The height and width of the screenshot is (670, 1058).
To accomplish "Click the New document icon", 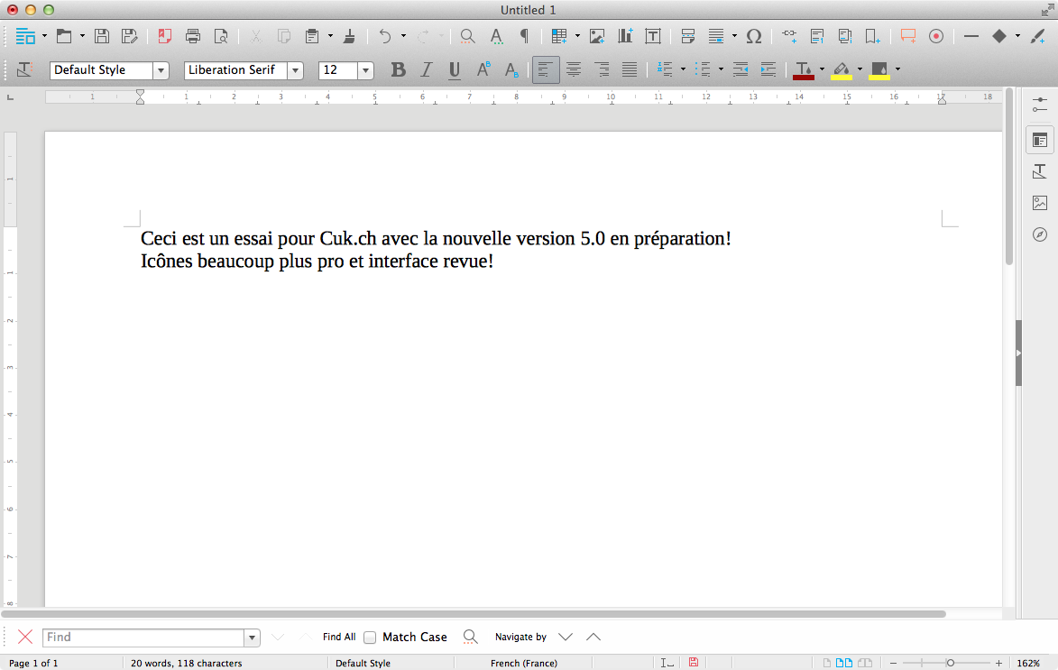I will pyautogui.click(x=25, y=36).
